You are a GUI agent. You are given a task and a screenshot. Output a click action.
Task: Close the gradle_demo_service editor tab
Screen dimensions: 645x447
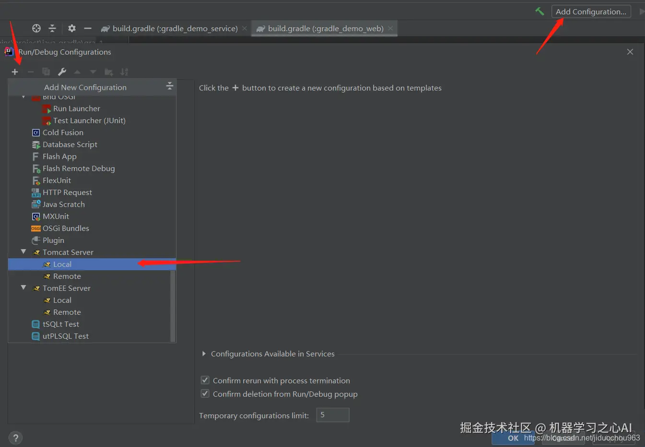tap(245, 28)
